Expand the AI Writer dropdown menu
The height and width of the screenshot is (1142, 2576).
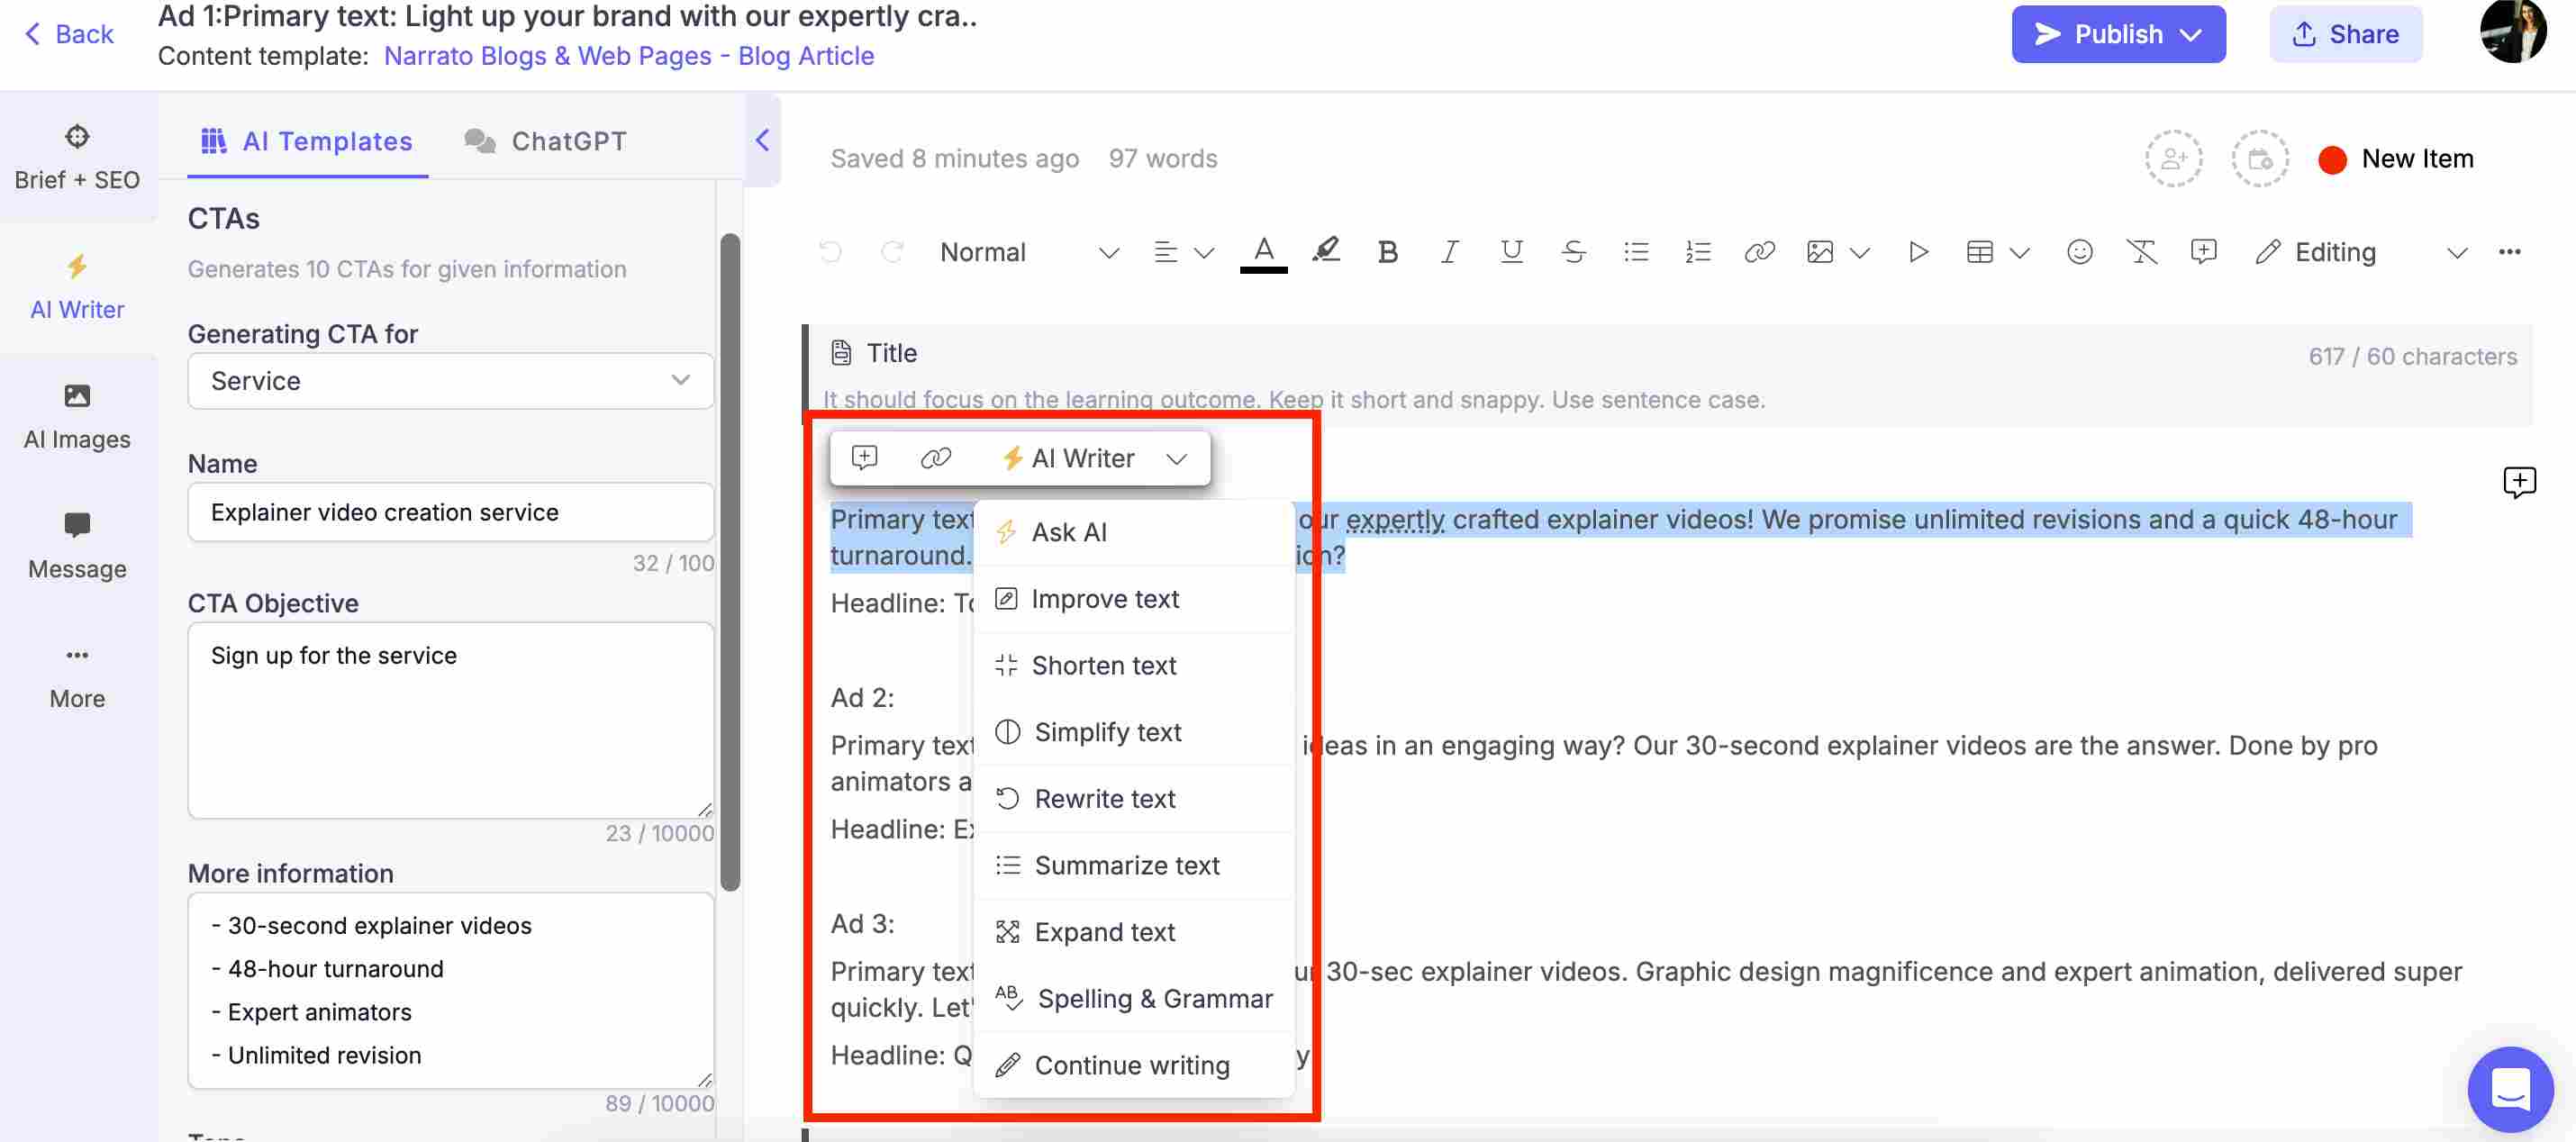click(x=1180, y=458)
